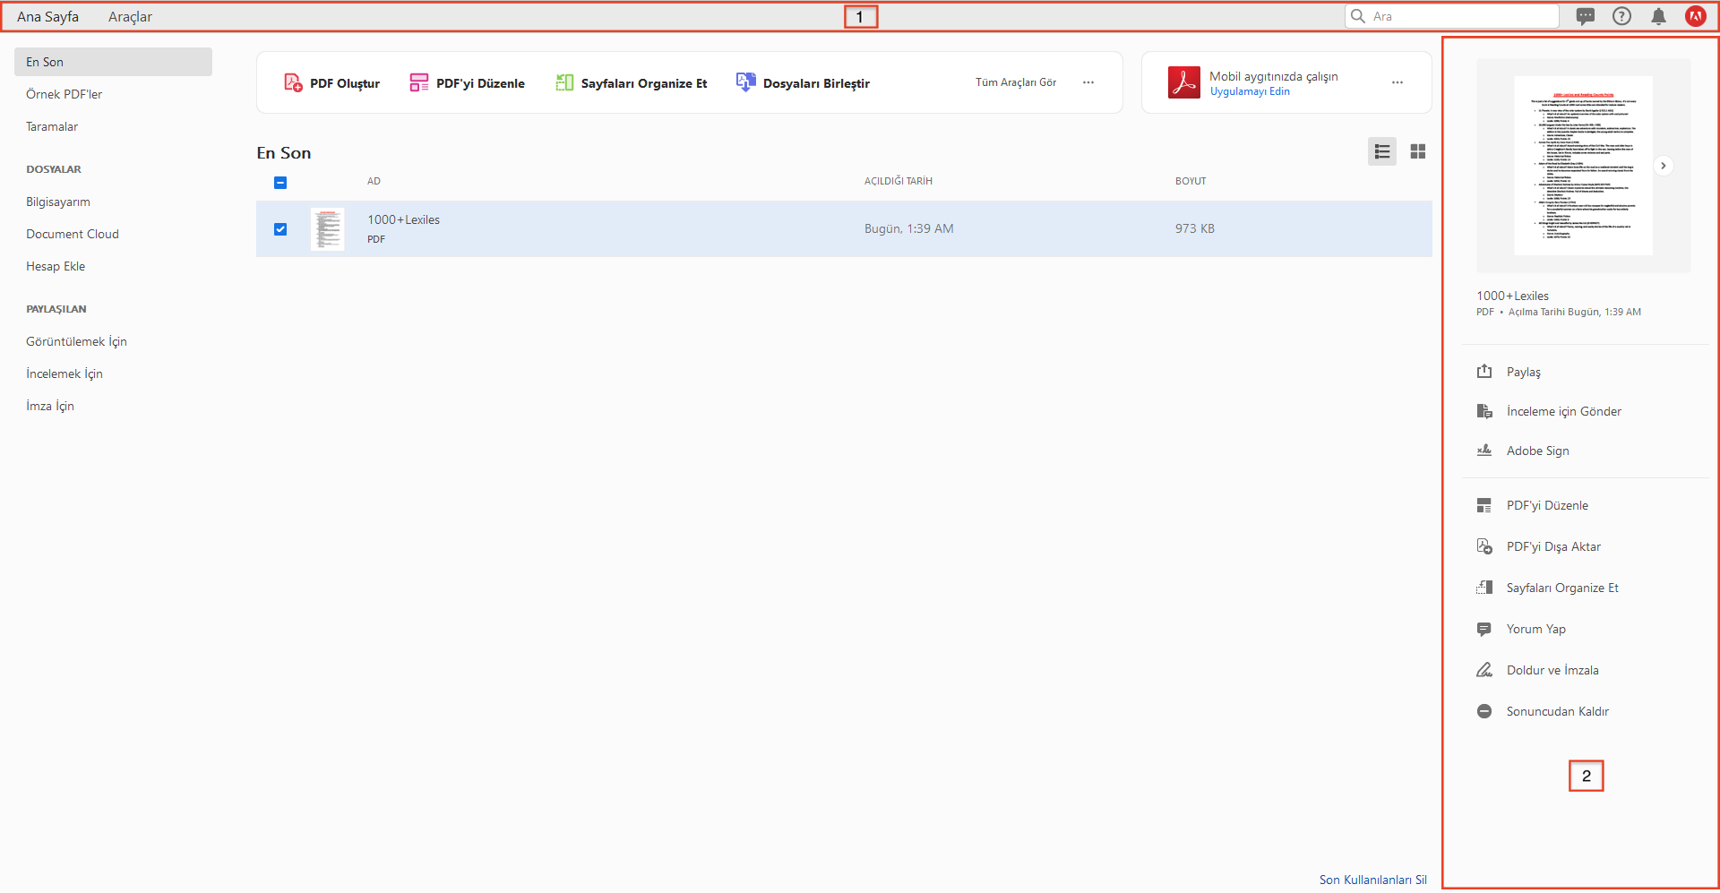Open İmza İçin shared list

pos(50,406)
